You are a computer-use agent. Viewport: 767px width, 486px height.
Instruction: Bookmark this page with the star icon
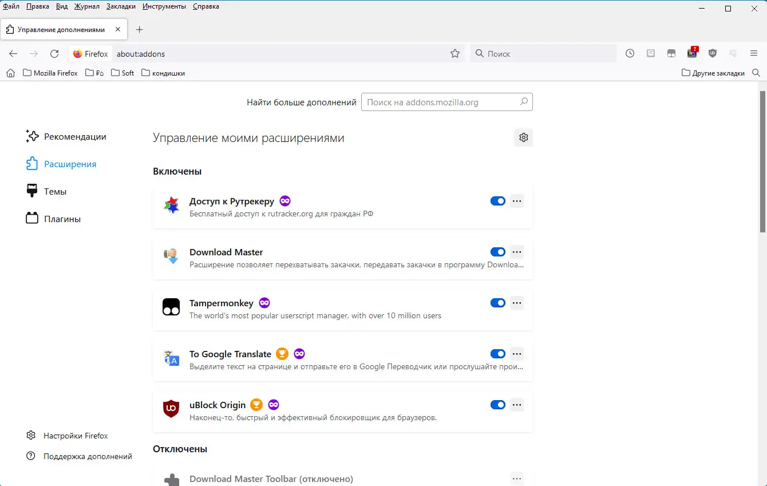455,53
